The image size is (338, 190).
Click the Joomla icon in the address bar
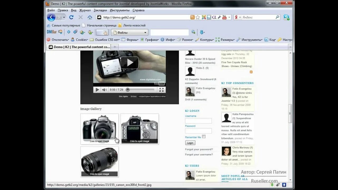(x=204, y=17)
